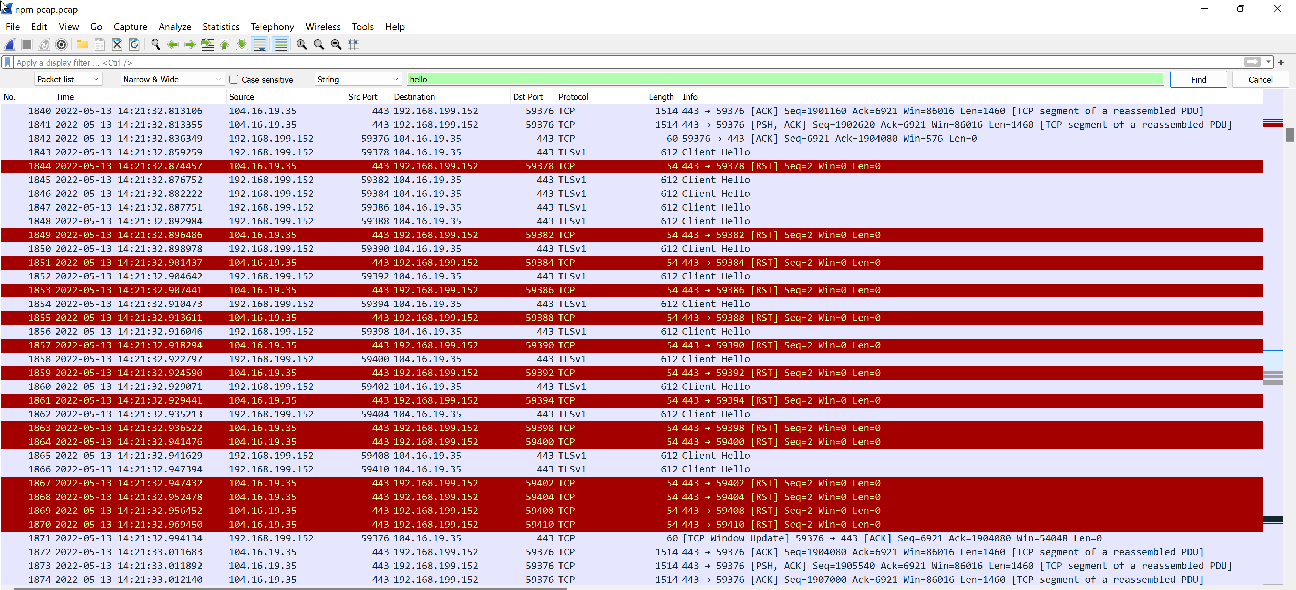
Task: Open the String search type dropdown
Action: [357, 80]
